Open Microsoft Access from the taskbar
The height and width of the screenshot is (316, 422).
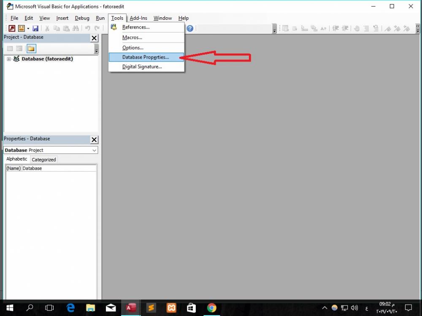click(x=131, y=308)
